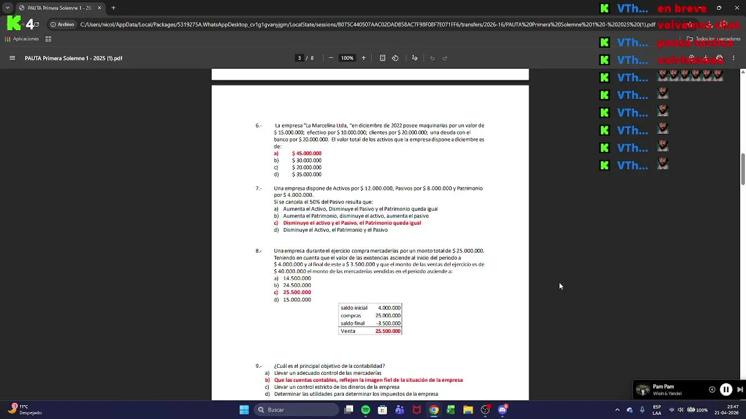This screenshot has width=746, height=419.
Task: Open File Explorer from taskbar
Action: [x=468, y=410]
